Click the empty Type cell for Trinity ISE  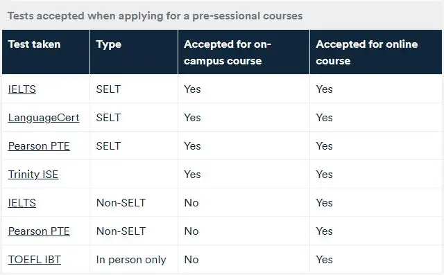pos(134,174)
